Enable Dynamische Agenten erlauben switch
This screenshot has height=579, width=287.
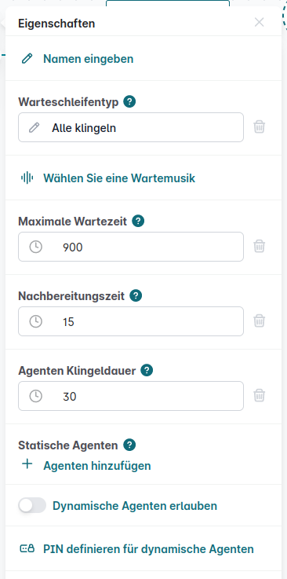(32, 505)
